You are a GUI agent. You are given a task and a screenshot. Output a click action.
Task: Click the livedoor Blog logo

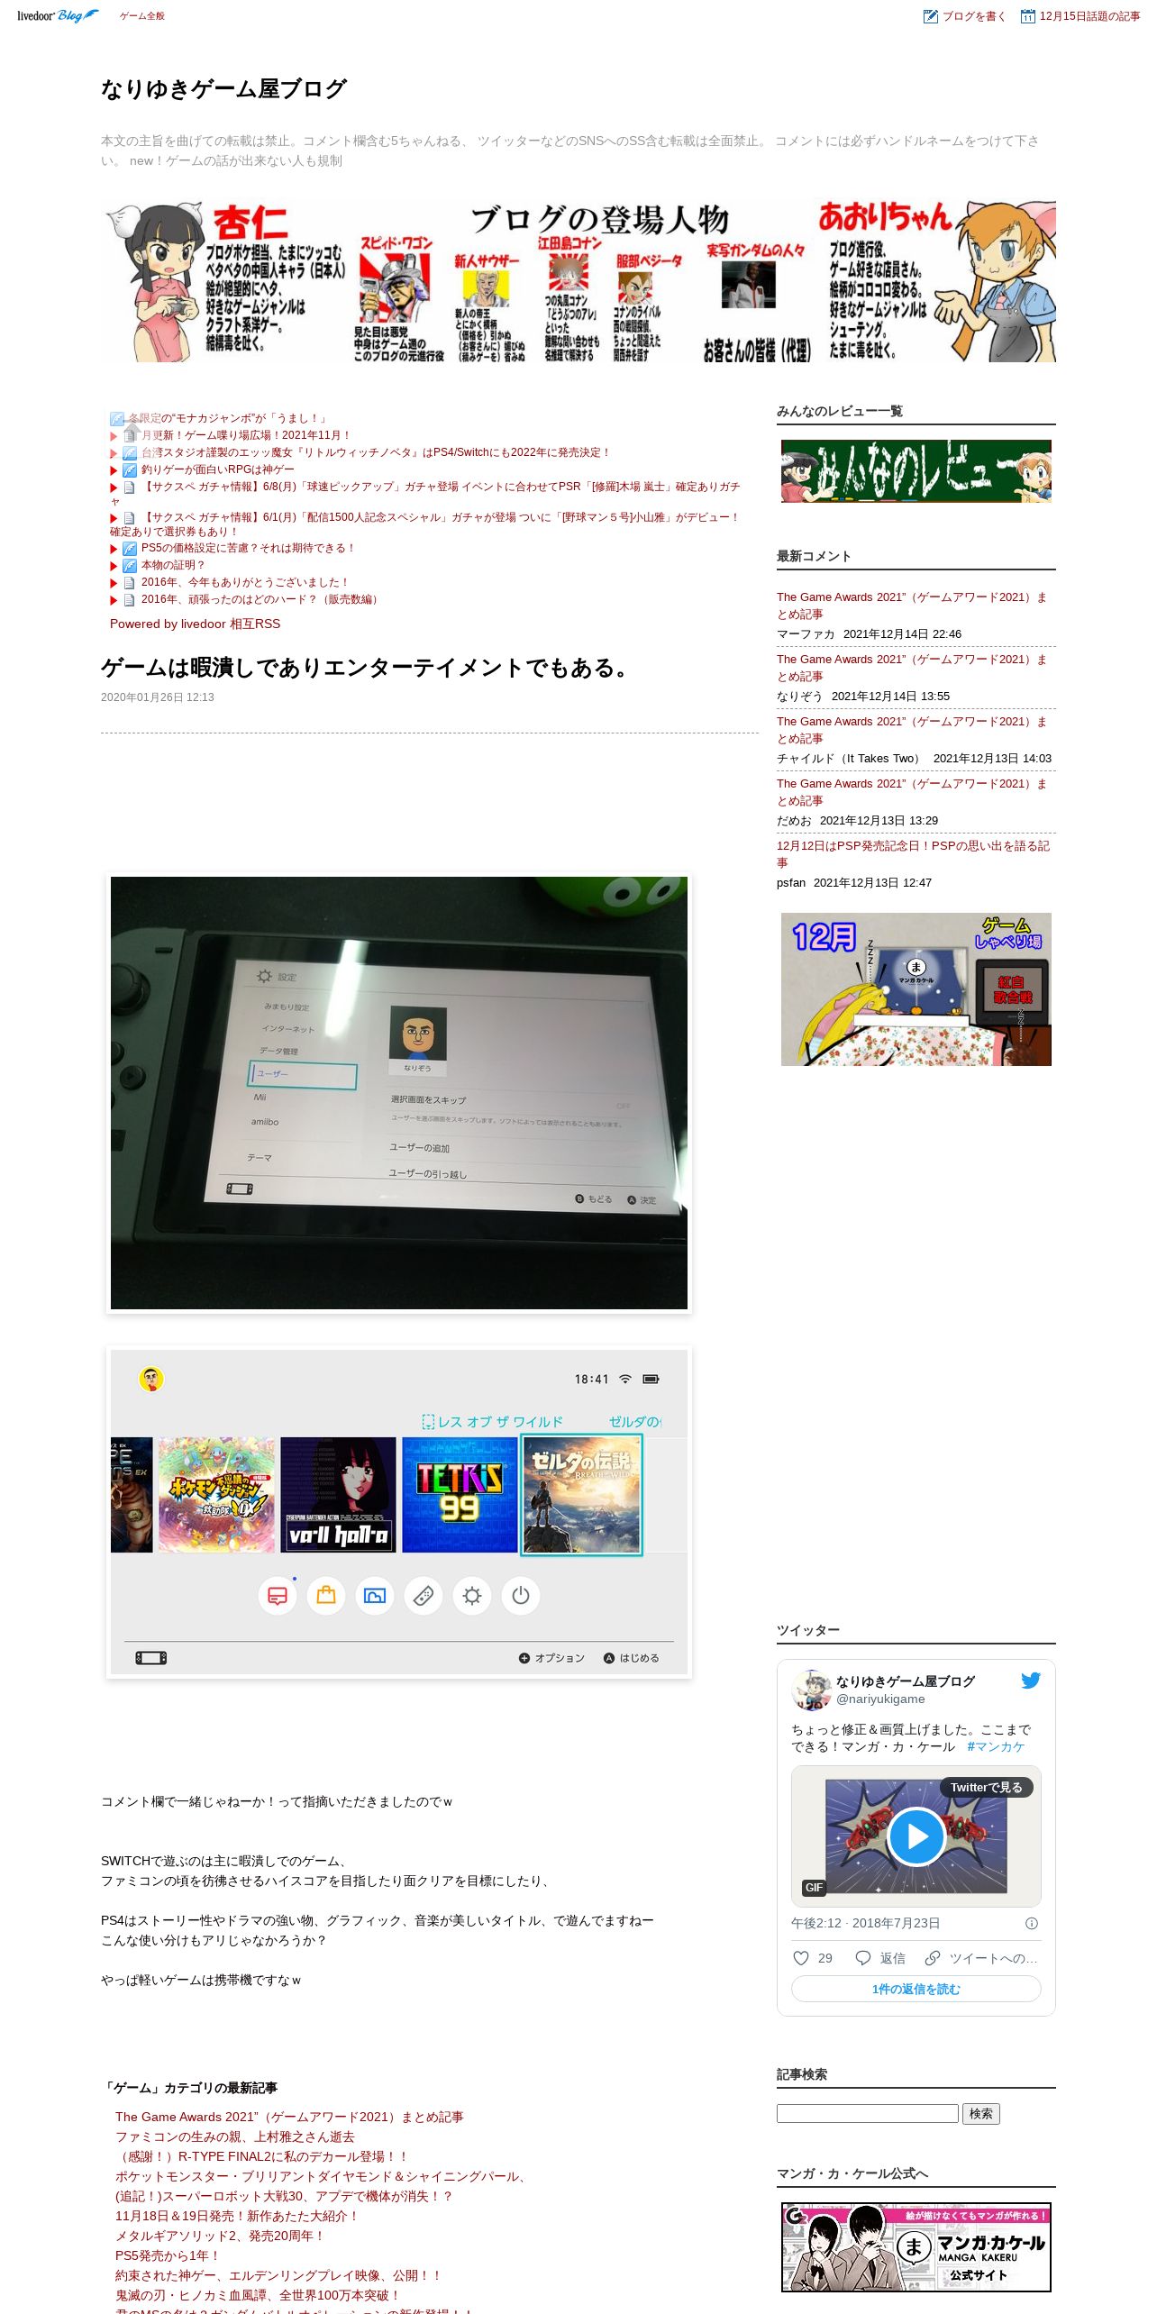click(x=58, y=15)
